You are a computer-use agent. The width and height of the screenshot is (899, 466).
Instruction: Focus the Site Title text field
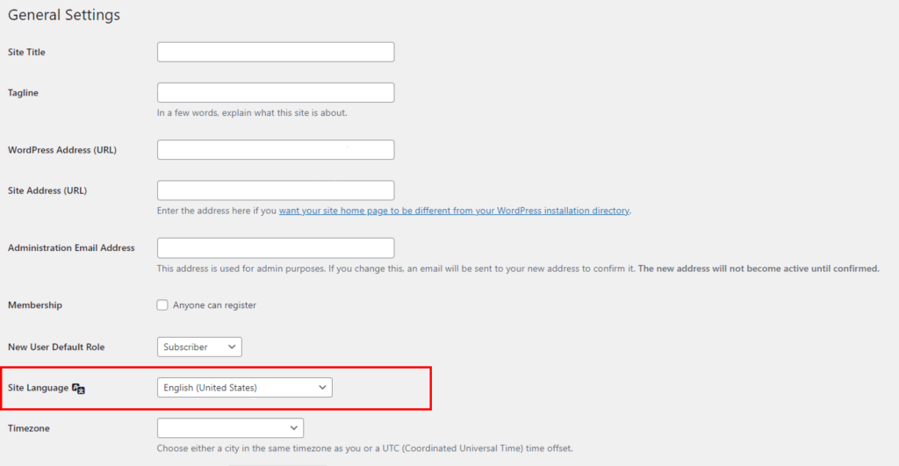276,52
